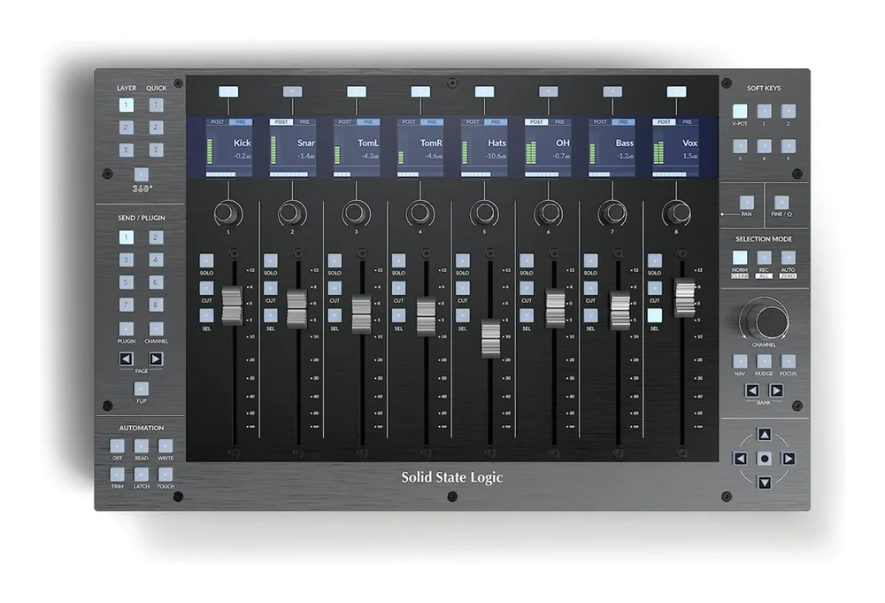Solo the Hats channel
Image resolution: width=885 pixels, height=603 pixels.
(x=462, y=260)
